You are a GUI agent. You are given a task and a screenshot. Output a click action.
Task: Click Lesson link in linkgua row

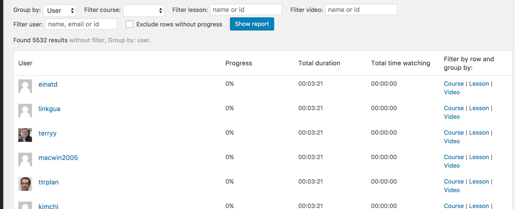click(479, 108)
